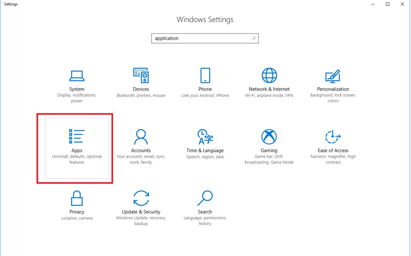Click the "Link your Android, iPhone" description
411x256 pixels.
(205, 95)
